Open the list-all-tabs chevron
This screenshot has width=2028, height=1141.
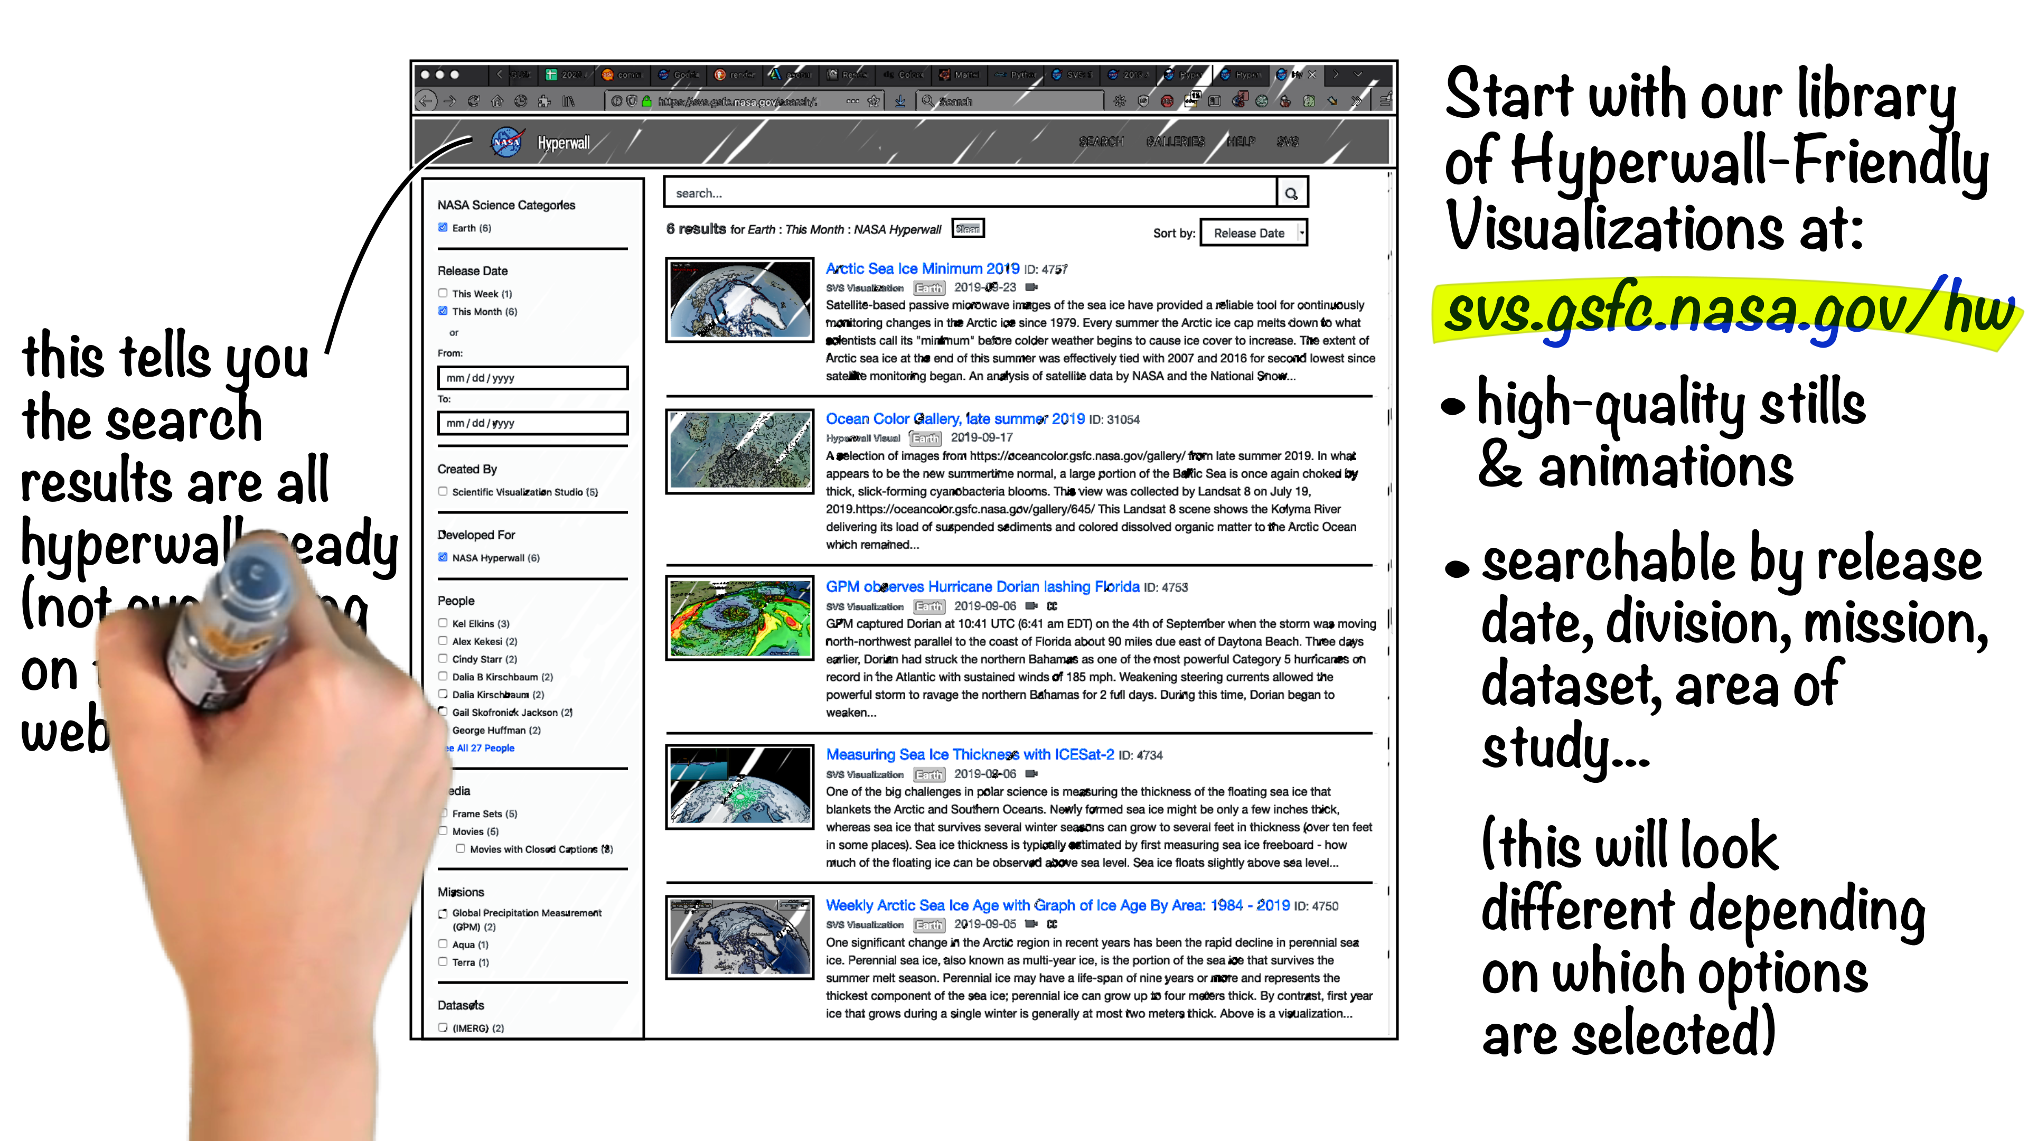[1358, 74]
